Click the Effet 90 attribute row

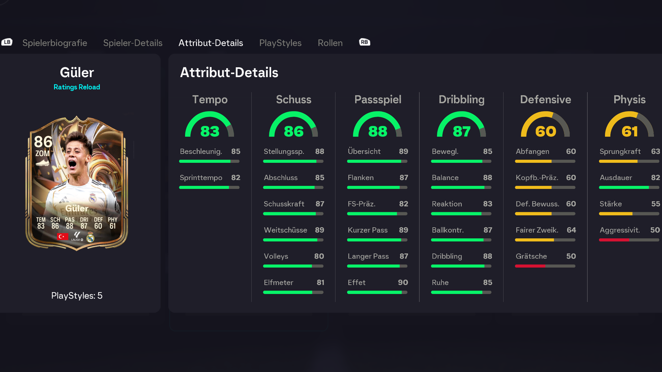tap(378, 283)
